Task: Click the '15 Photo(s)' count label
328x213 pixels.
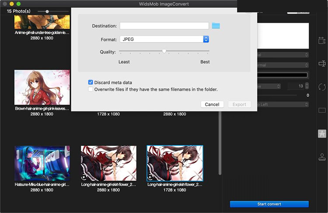Action: (x=19, y=11)
